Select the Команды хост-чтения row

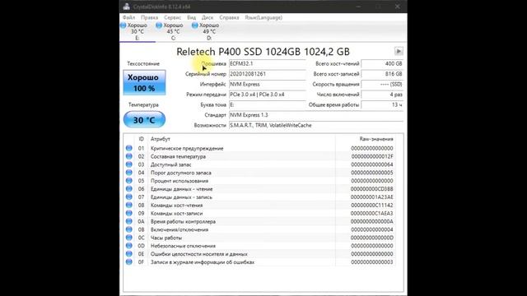pos(259,205)
